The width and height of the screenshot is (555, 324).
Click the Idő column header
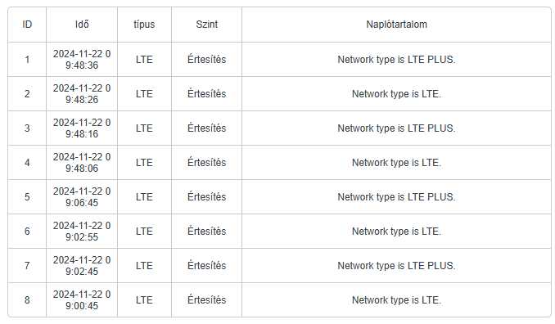(x=82, y=25)
